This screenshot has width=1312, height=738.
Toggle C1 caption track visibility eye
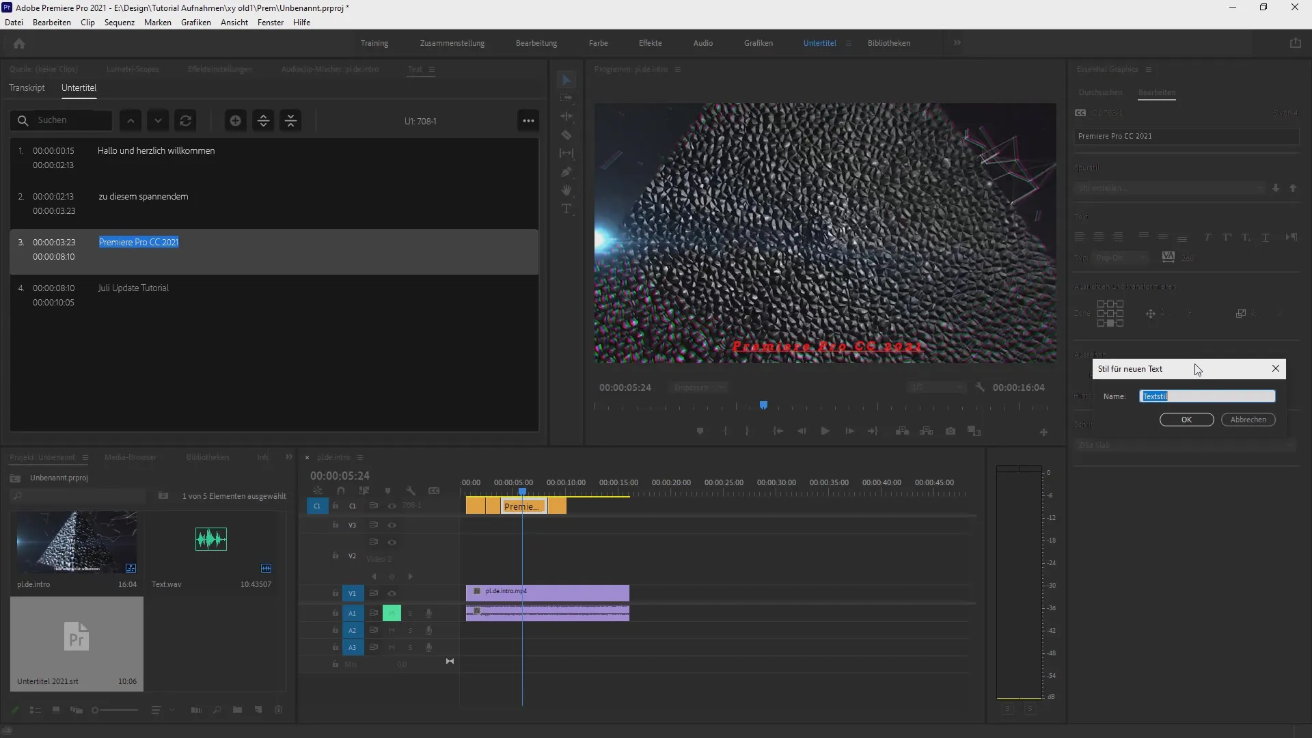point(392,506)
